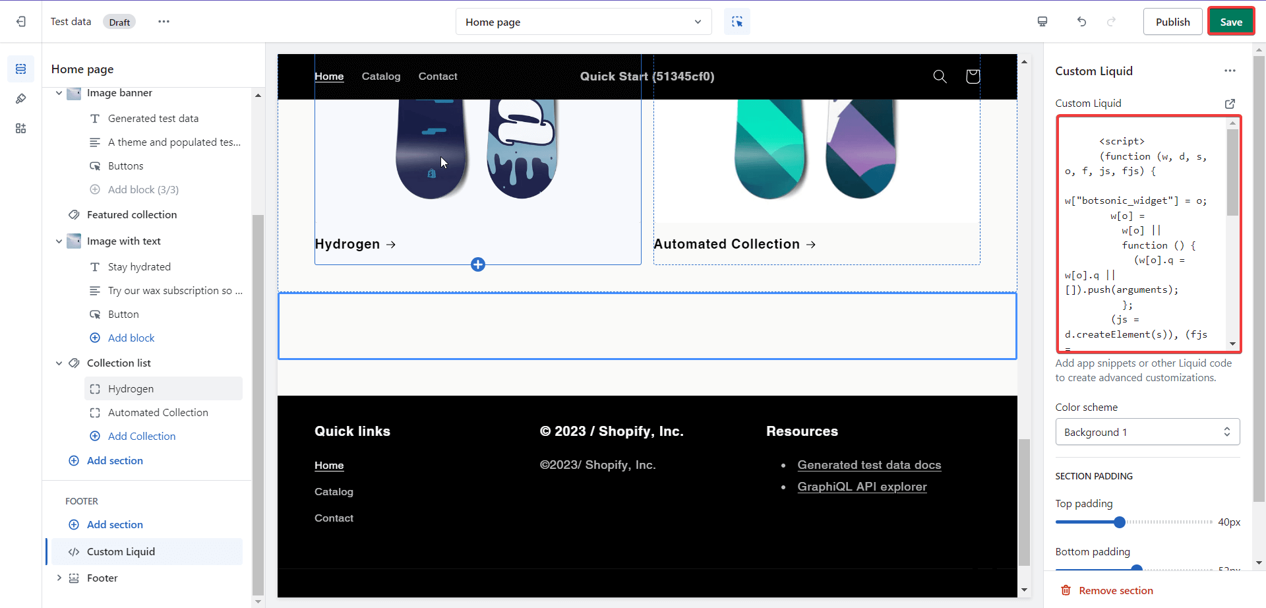The image size is (1266, 608).
Task: Toggle the section inspector icon
Action: [x=737, y=22]
